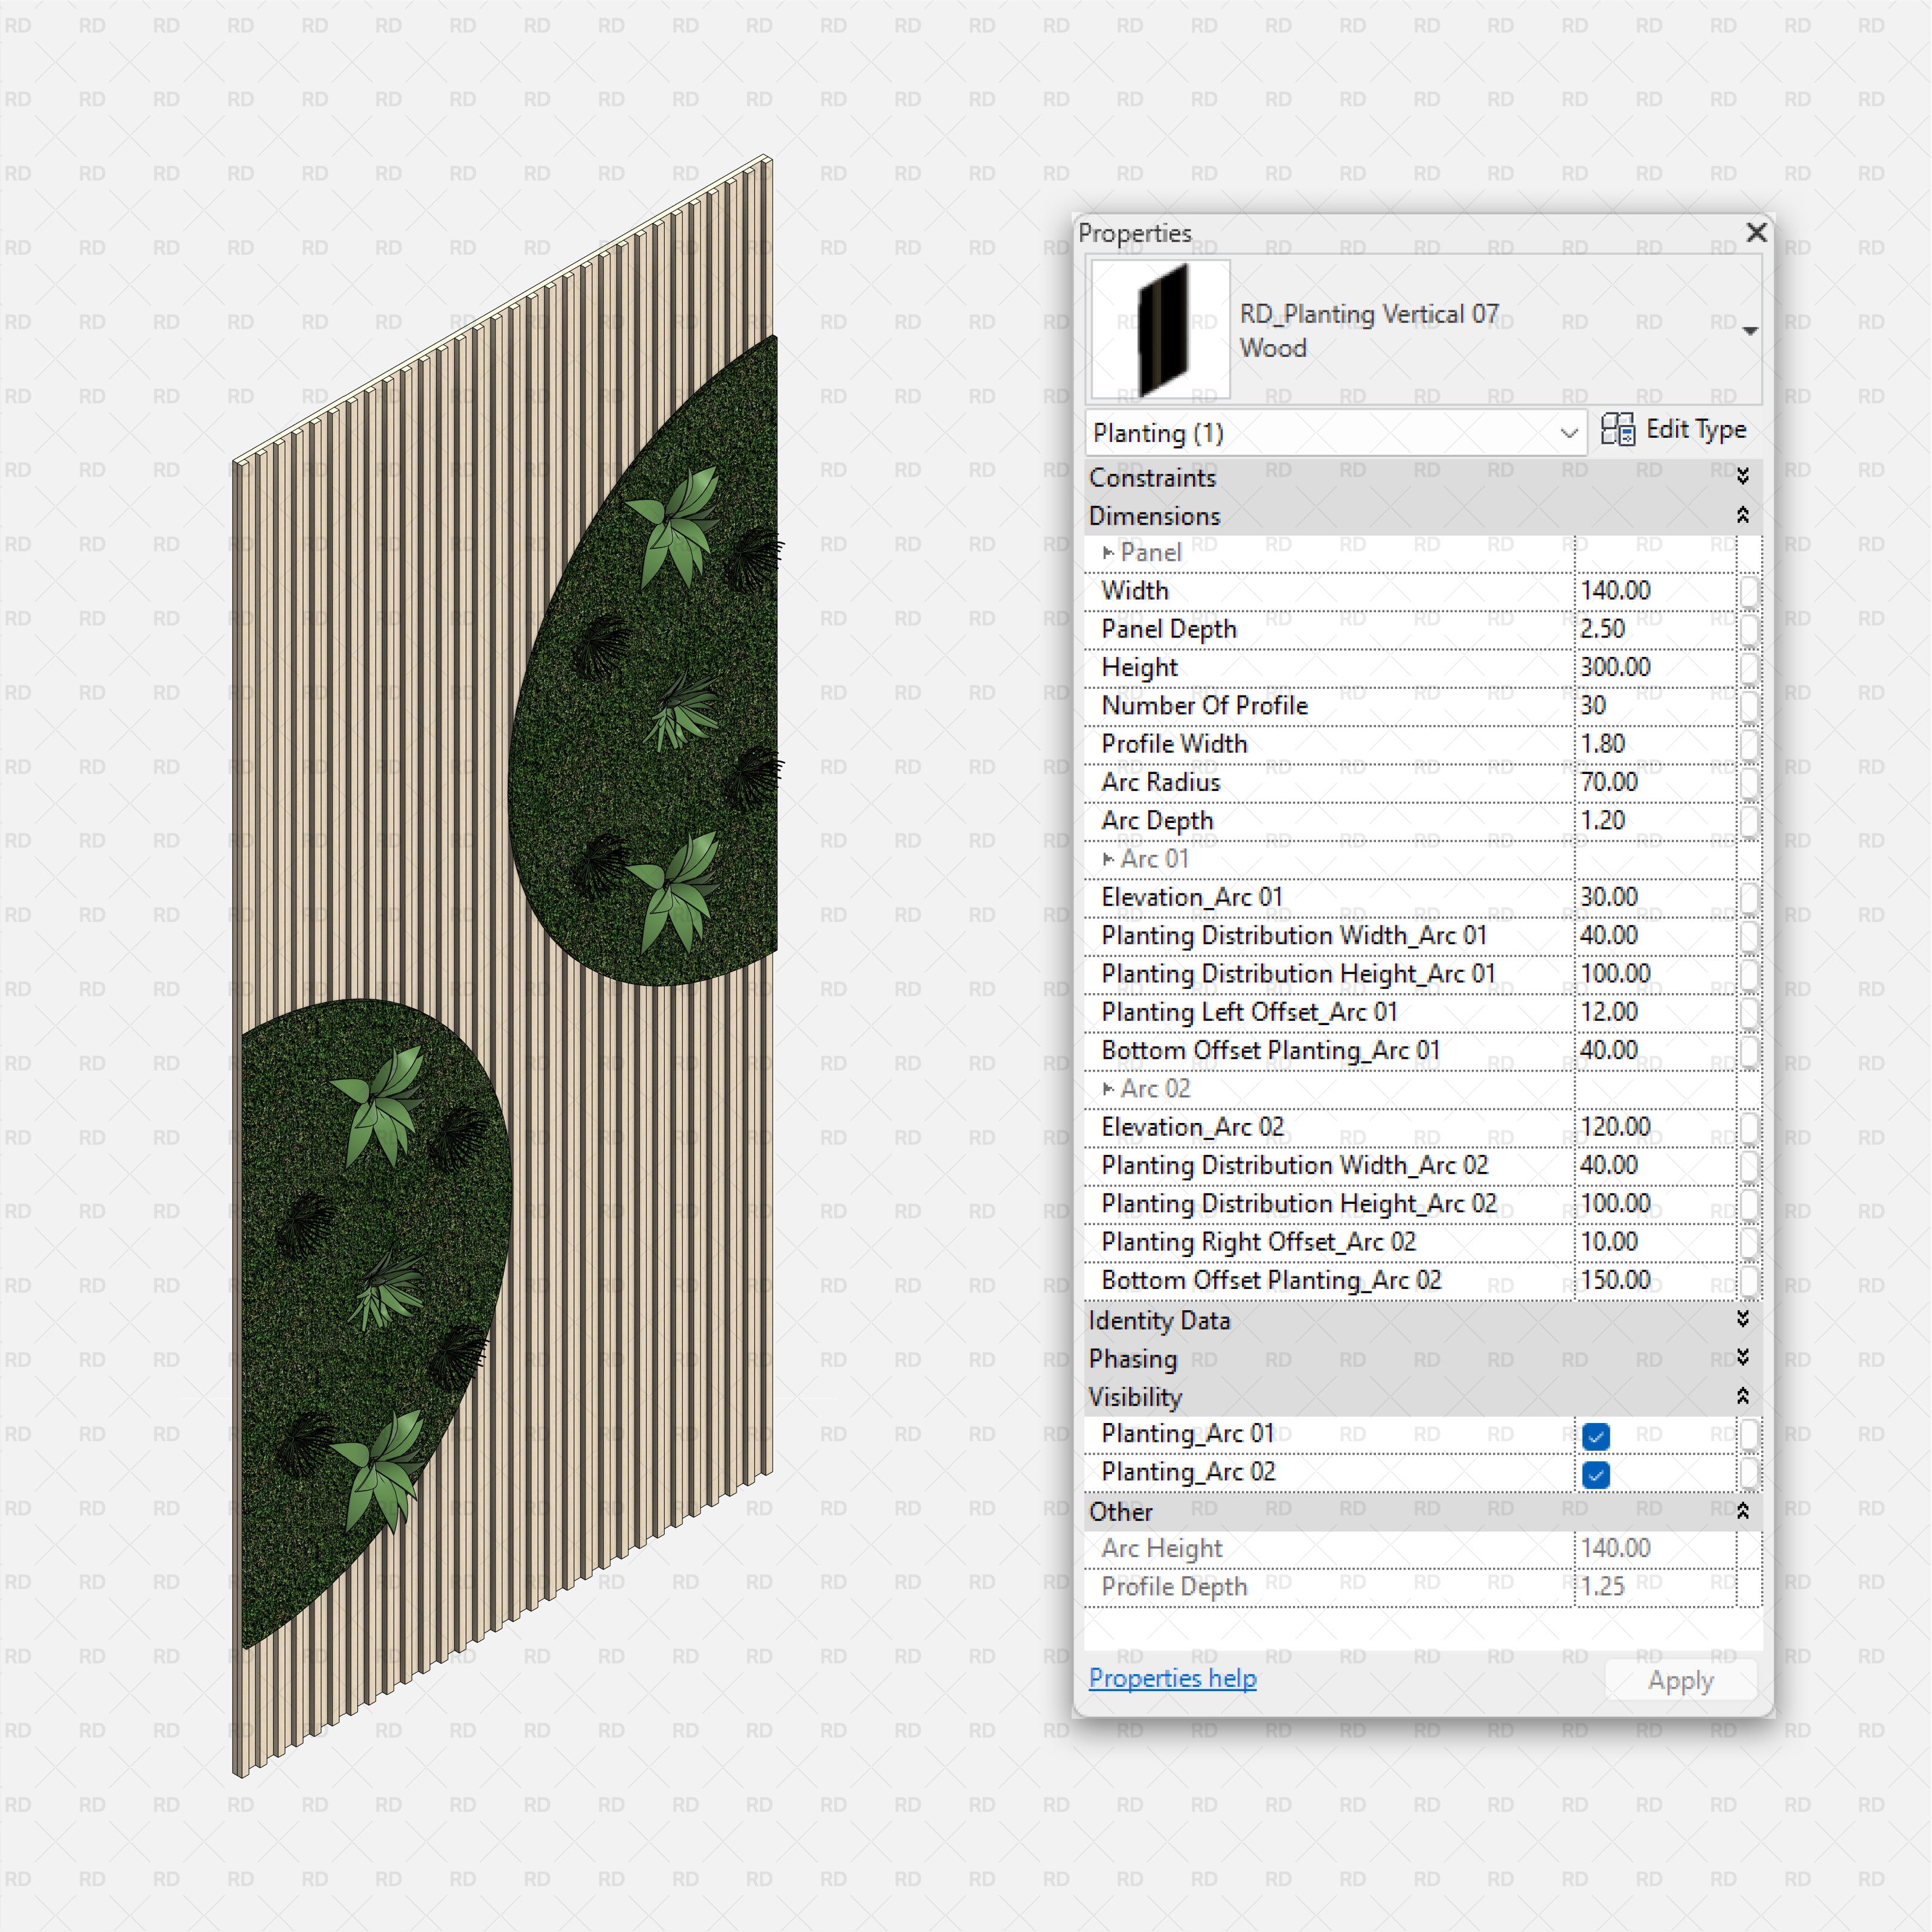Close the Properties panel
This screenshot has width=1932, height=1932.
click(1756, 233)
